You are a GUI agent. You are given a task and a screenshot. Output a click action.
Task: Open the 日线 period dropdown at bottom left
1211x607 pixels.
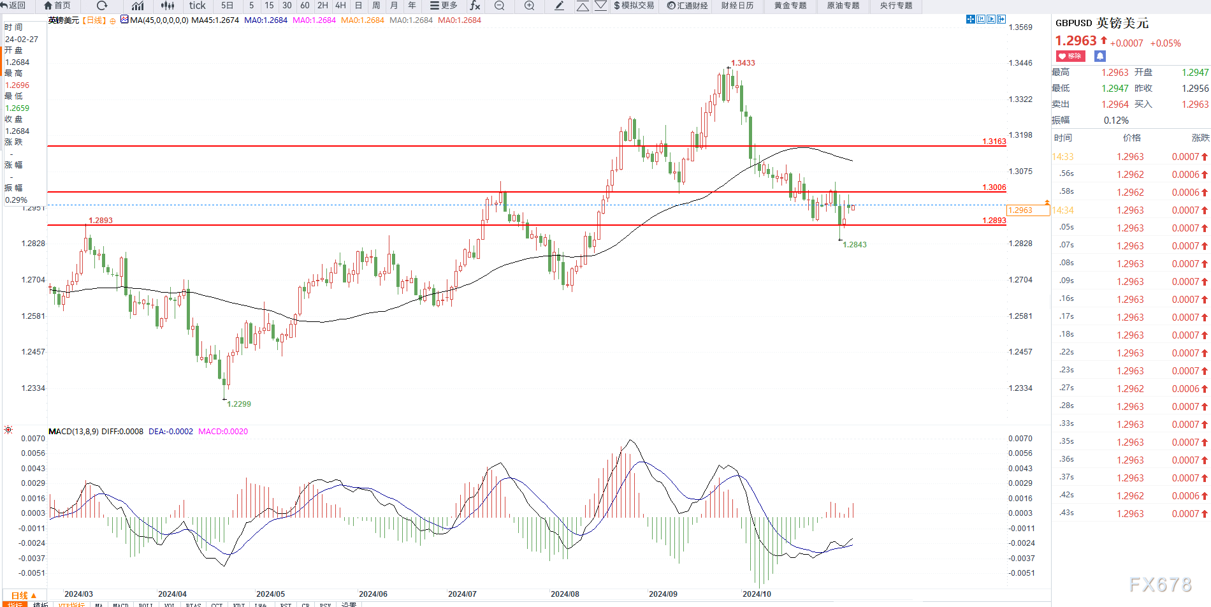(x=24, y=596)
